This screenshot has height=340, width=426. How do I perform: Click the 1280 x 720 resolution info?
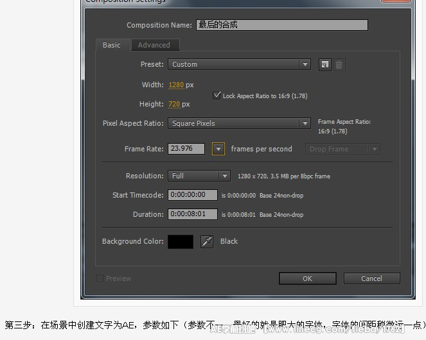click(284, 176)
